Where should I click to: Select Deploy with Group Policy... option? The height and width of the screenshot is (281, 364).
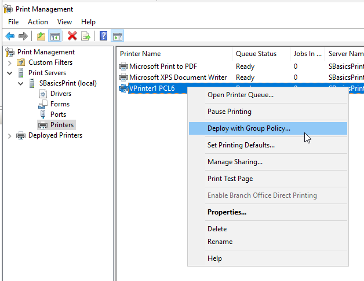point(268,128)
